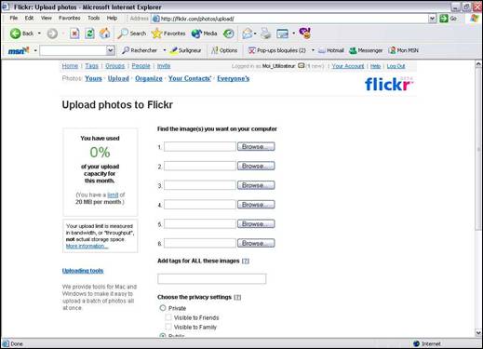This screenshot has height=349, width=483.
Task: Open Mon MSN from toolbar
Action: pos(404,50)
